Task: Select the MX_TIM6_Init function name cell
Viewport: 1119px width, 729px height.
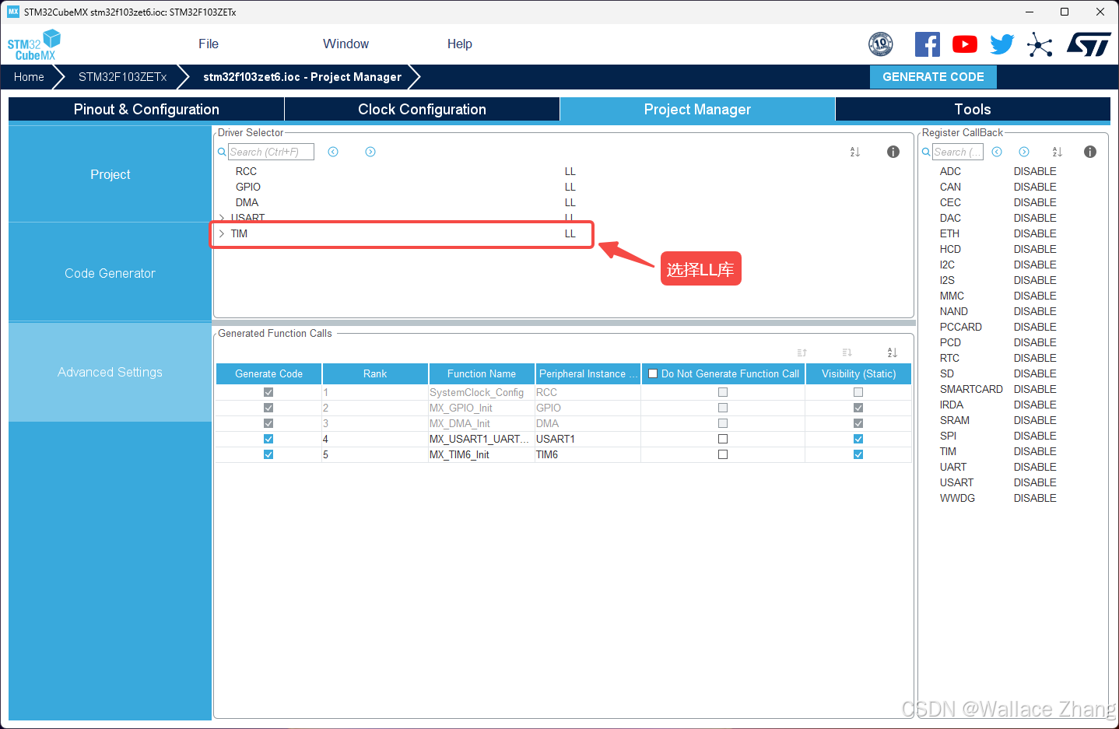Action: tap(481, 454)
